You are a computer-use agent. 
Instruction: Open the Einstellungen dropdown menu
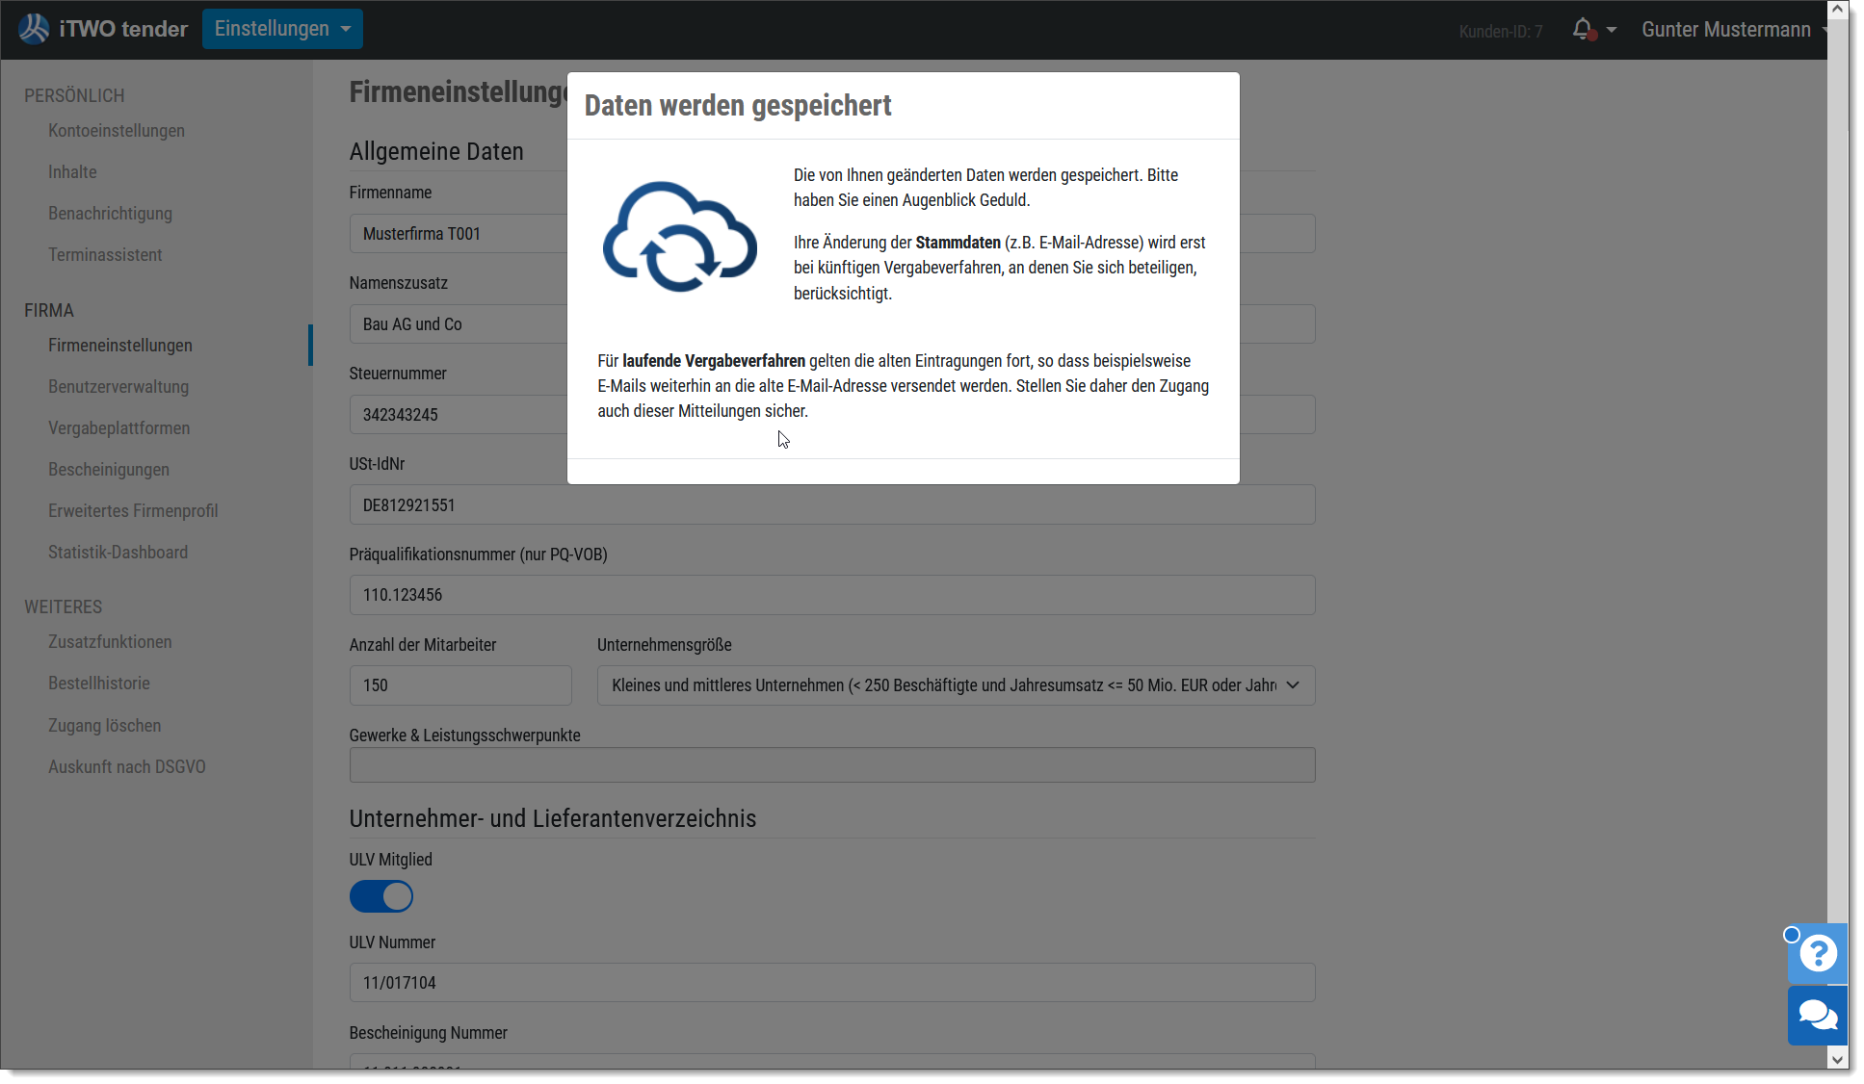(x=282, y=29)
